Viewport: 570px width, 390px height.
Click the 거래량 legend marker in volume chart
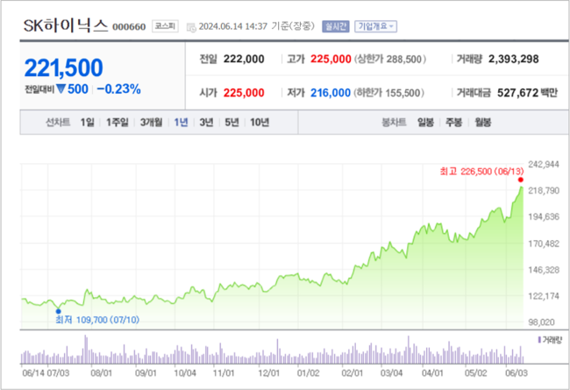[539, 340]
